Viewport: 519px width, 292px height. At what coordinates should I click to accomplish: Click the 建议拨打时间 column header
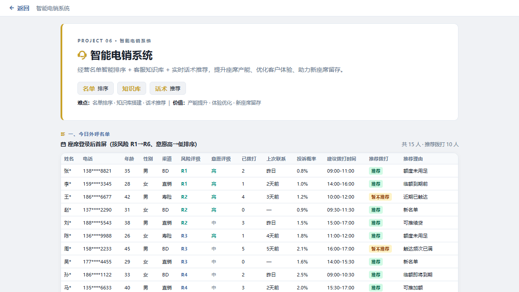(342, 159)
